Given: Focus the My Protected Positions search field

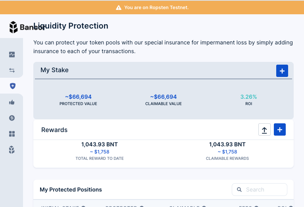Looking at the screenshot, I should tap(264, 190).
